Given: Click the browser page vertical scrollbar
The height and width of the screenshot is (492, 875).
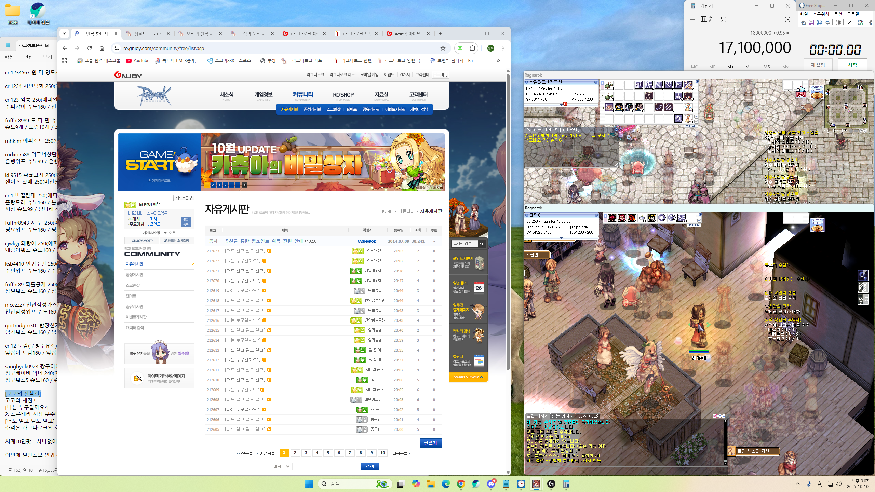Looking at the screenshot, I should point(508,222).
